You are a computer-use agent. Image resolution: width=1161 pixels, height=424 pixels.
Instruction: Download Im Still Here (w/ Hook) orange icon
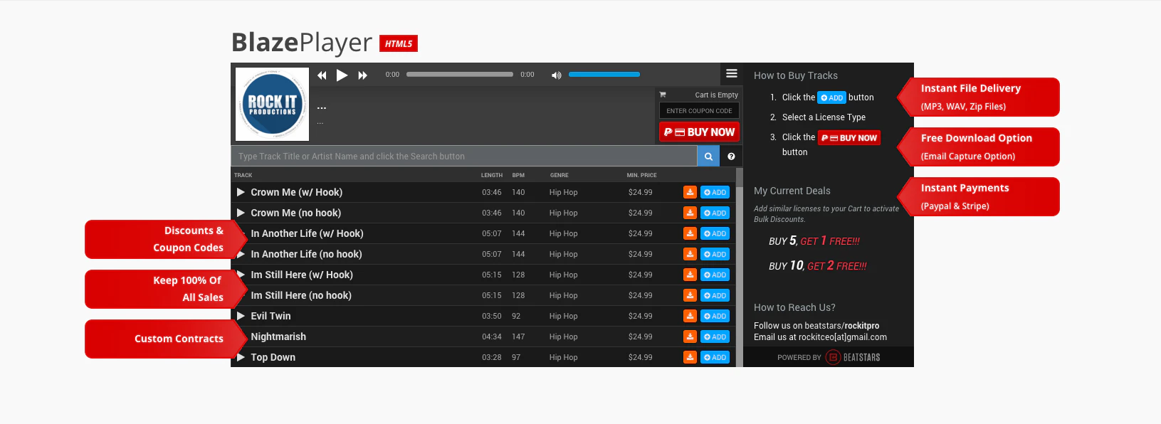pyautogui.click(x=690, y=275)
